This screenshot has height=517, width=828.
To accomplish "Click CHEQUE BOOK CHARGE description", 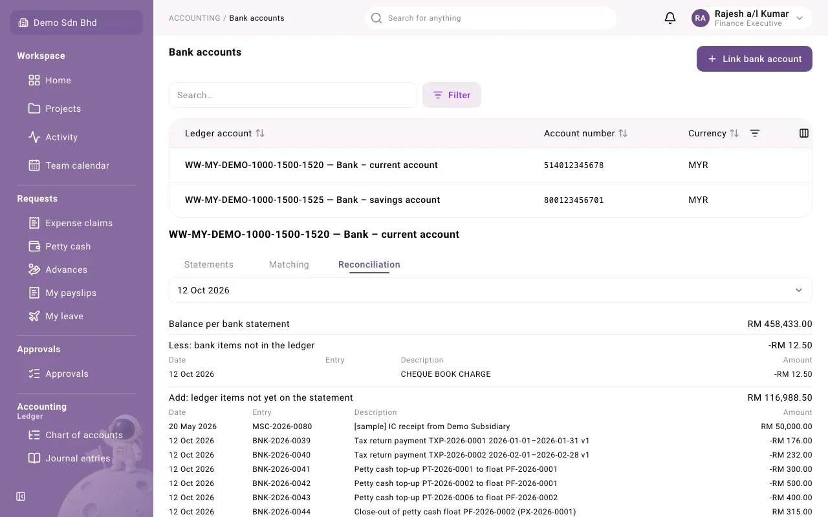I will (x=446, y=374).
